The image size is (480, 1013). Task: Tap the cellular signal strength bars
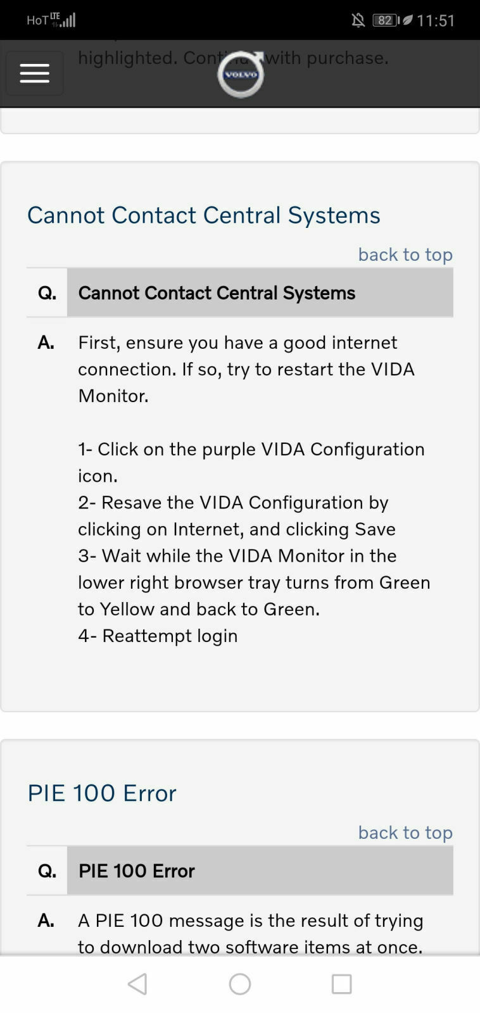[67, 20]
